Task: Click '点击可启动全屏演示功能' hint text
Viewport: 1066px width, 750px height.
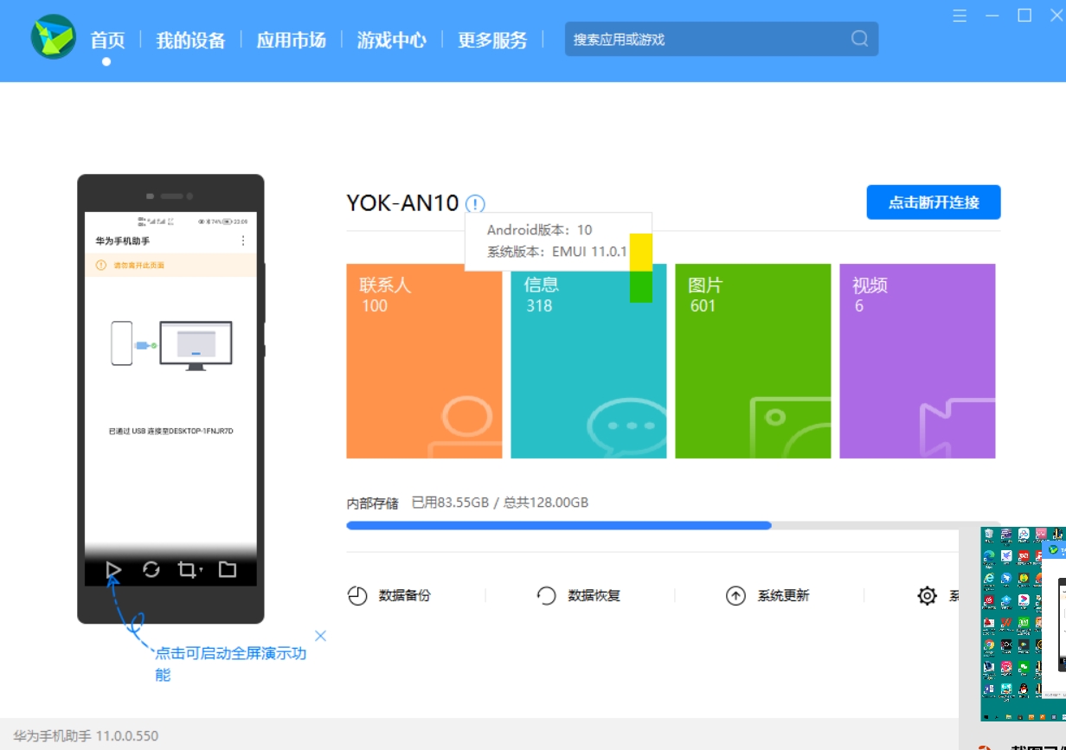Action: tap(231, 663)
